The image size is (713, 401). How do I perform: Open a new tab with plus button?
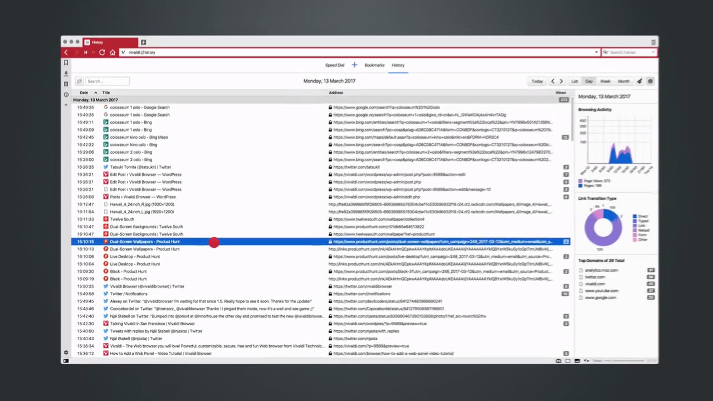143,42
